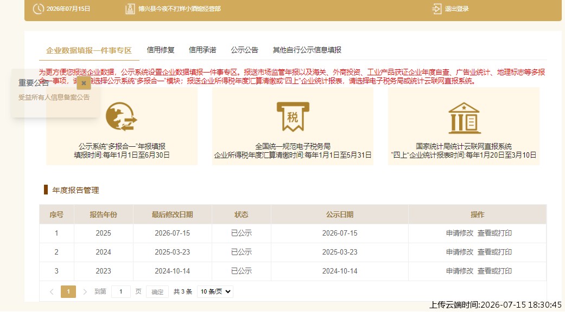Screen dimensions: 565x312
Task: Click 申请修改 for the 2025 report
Action: coord(460,233)
